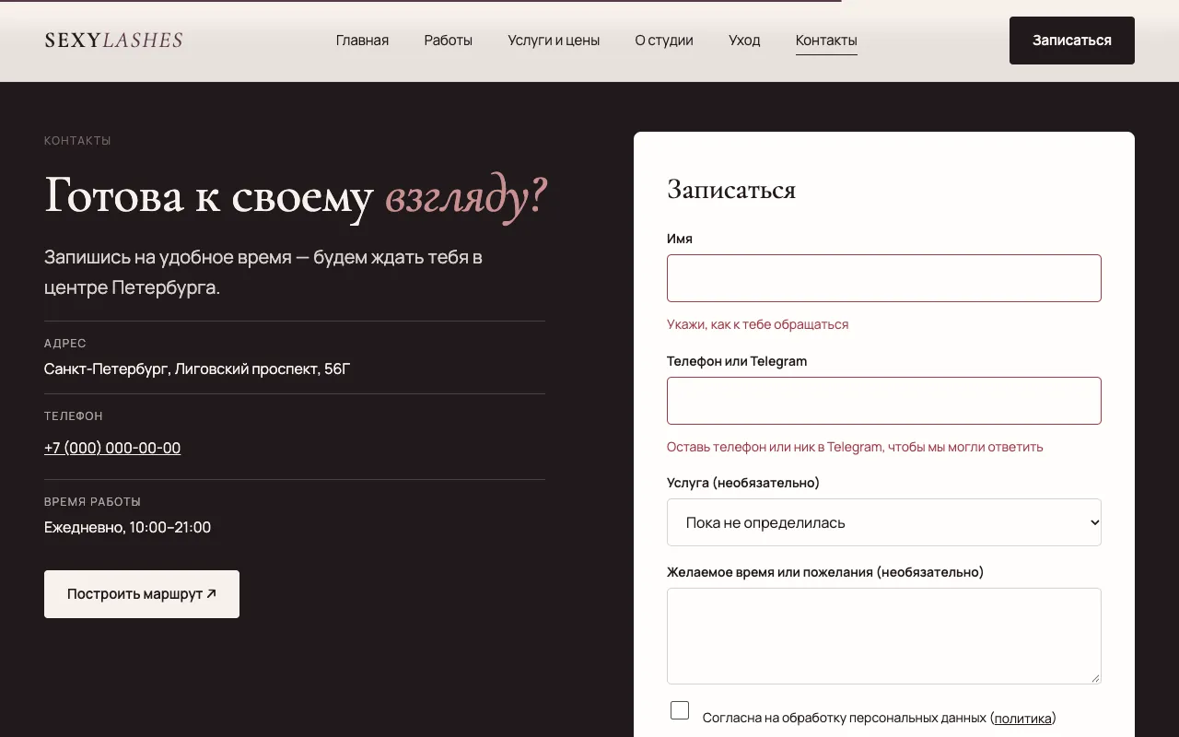The width and height of the screenshot is (1179, 737).
Task: Click the АДРЕС label
Action: [65, 344]
